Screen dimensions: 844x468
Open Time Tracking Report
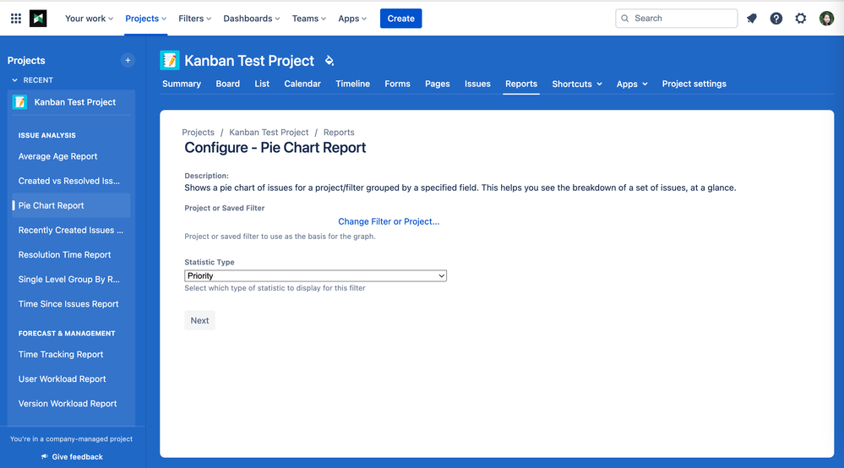(x=61, y=355)
